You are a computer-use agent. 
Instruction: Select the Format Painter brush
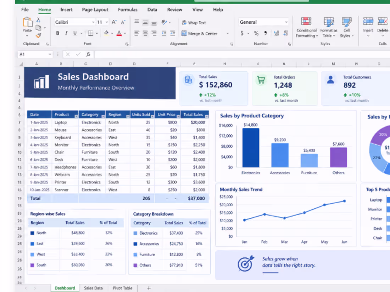pyautogui.click(x=38, y=36)
